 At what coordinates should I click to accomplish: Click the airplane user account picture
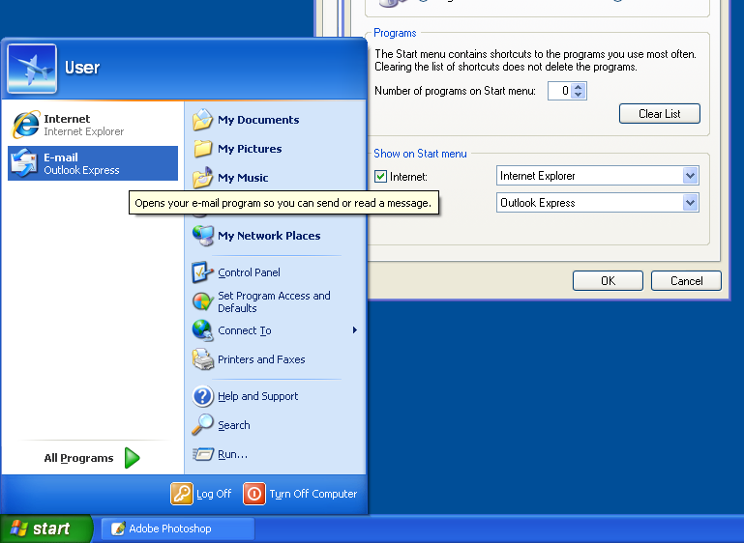[x=32, y=69]
